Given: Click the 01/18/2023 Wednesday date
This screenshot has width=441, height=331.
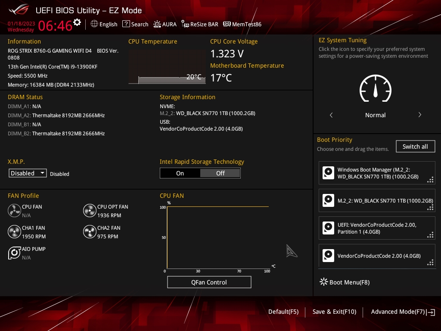Looking at the screenshot, I should pos(21,26).
